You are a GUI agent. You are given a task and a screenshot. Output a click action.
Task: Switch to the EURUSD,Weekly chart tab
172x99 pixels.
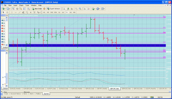pos(15,89)
